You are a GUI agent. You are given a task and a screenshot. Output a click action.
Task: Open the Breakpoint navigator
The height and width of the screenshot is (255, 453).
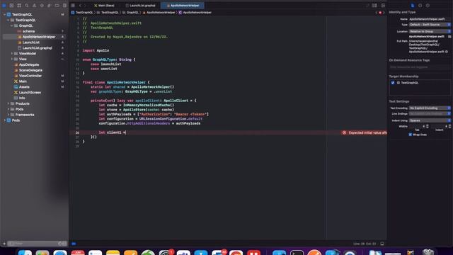click(x=57, y=6)
